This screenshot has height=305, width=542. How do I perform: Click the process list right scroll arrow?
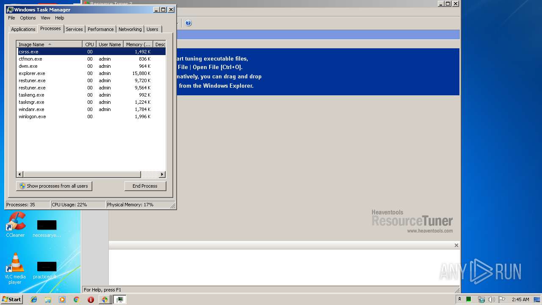(162, 175)
